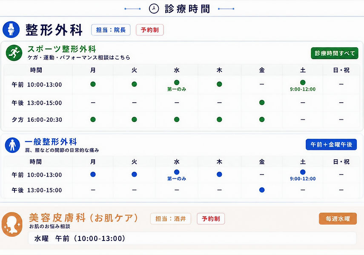Click 月 column header in sports table
The width and height of the screenshot is (364, 255).
click(x=93, y=70)
